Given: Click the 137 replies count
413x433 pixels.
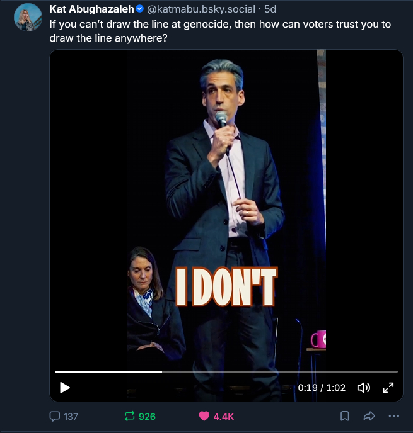Looking at the screenshot, I should click(x=71, y=416).
